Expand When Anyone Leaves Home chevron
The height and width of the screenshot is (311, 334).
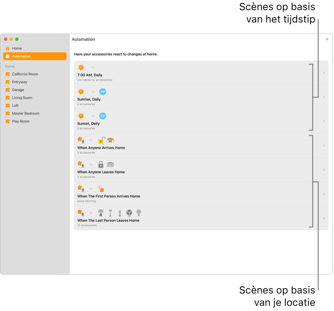coord(324,170)
